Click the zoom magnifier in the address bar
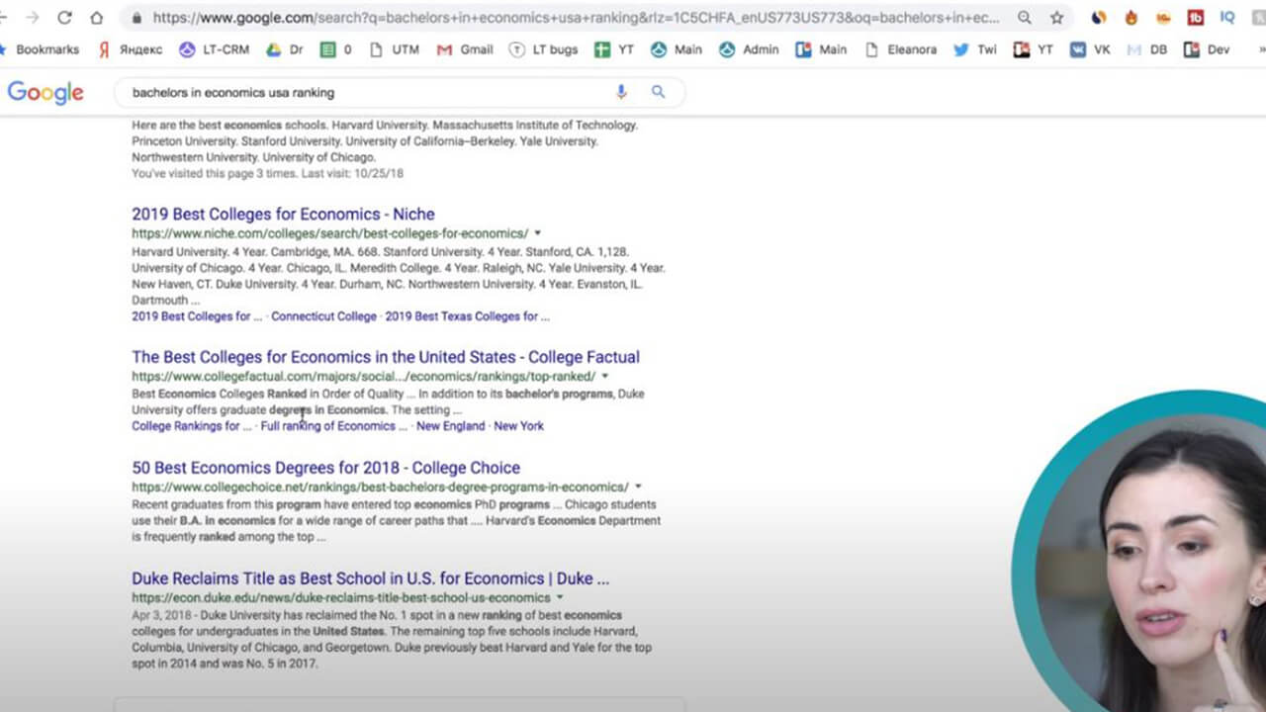Viewport: 1266px width, 712px height. [1025, 18]
